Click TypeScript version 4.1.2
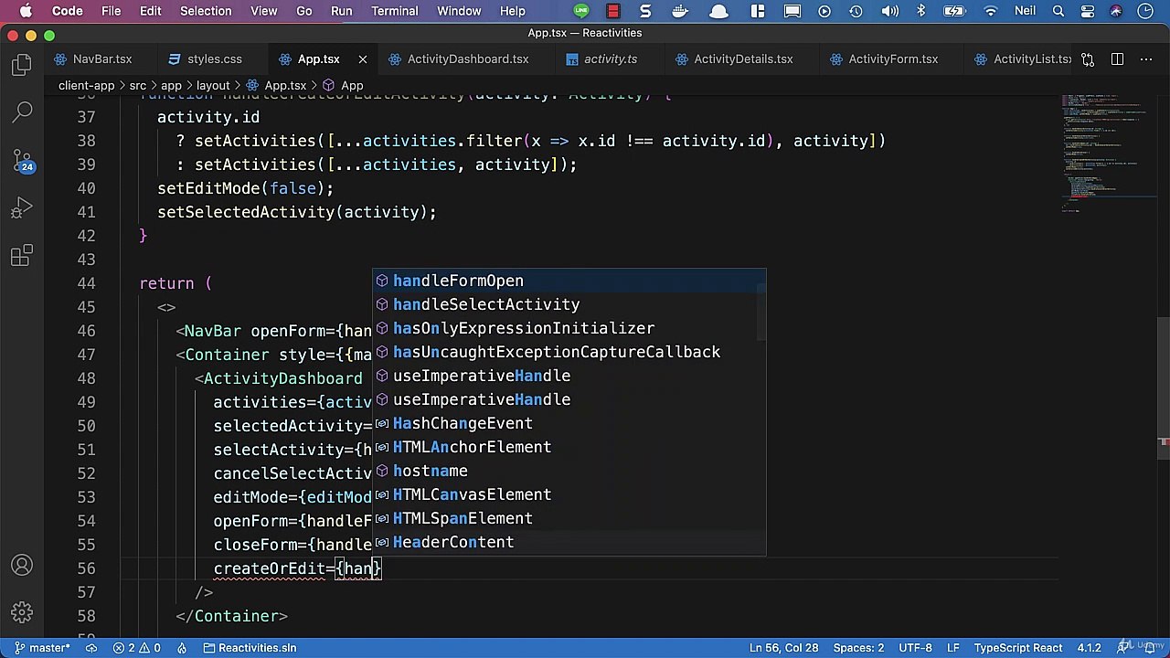The image size is (1170, 658). pyautogui.click(x=1089, y=648)
